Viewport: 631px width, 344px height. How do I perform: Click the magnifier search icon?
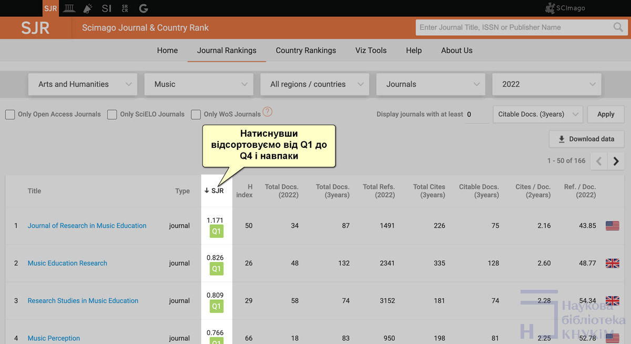(x=618, y=27)
